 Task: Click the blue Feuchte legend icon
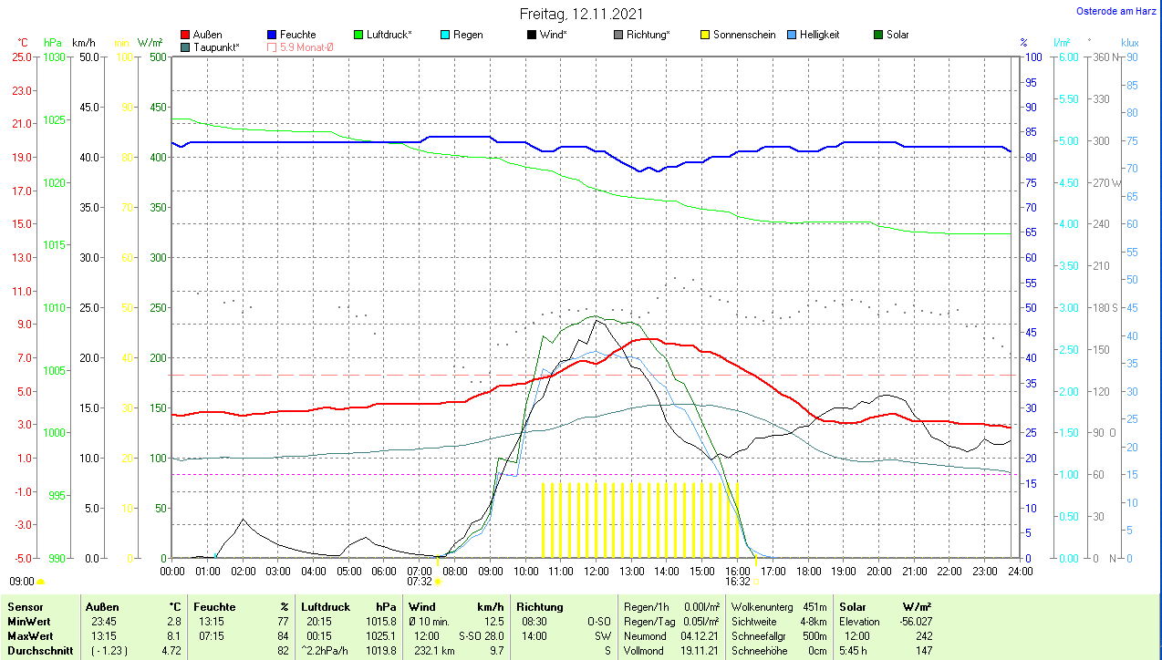tap(272, 35)
